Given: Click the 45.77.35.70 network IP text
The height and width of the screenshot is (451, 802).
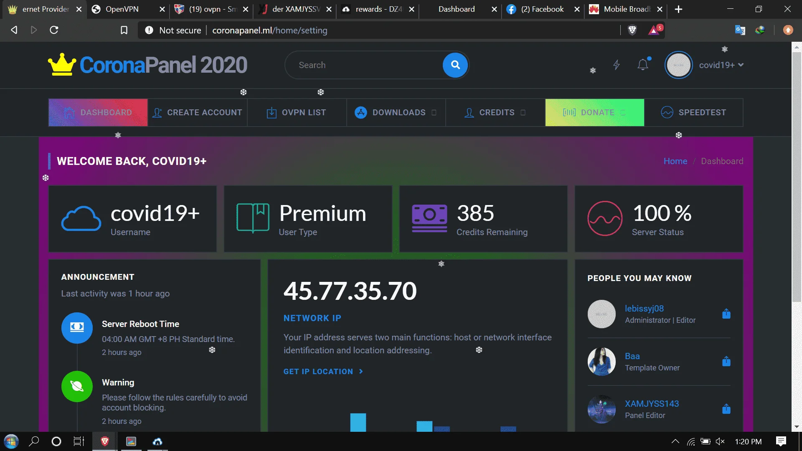Looking at the screenshot, I should [350, 291].
